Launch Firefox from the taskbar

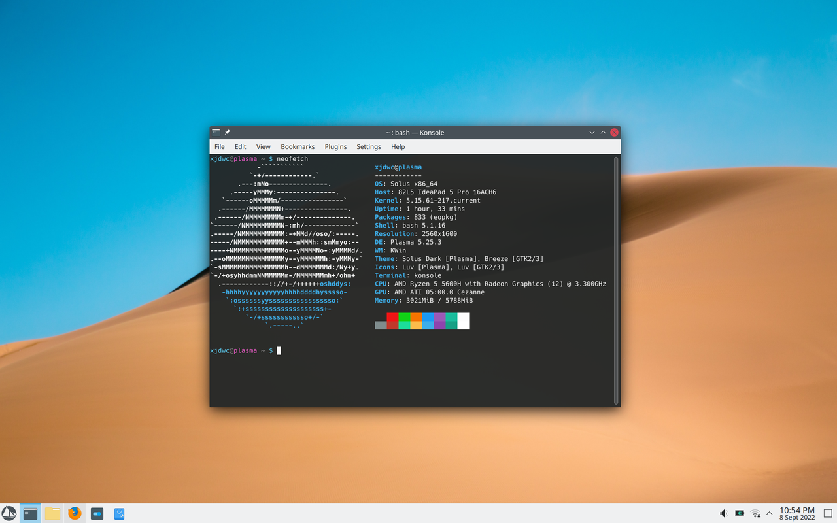[75, 513]
